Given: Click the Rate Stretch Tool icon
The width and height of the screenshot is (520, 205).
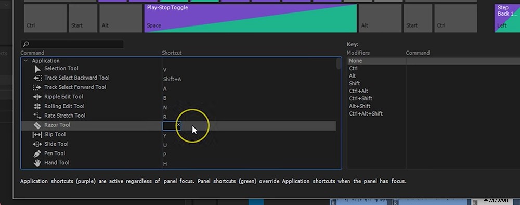Looking at the screenshot, I should point(37,116).
